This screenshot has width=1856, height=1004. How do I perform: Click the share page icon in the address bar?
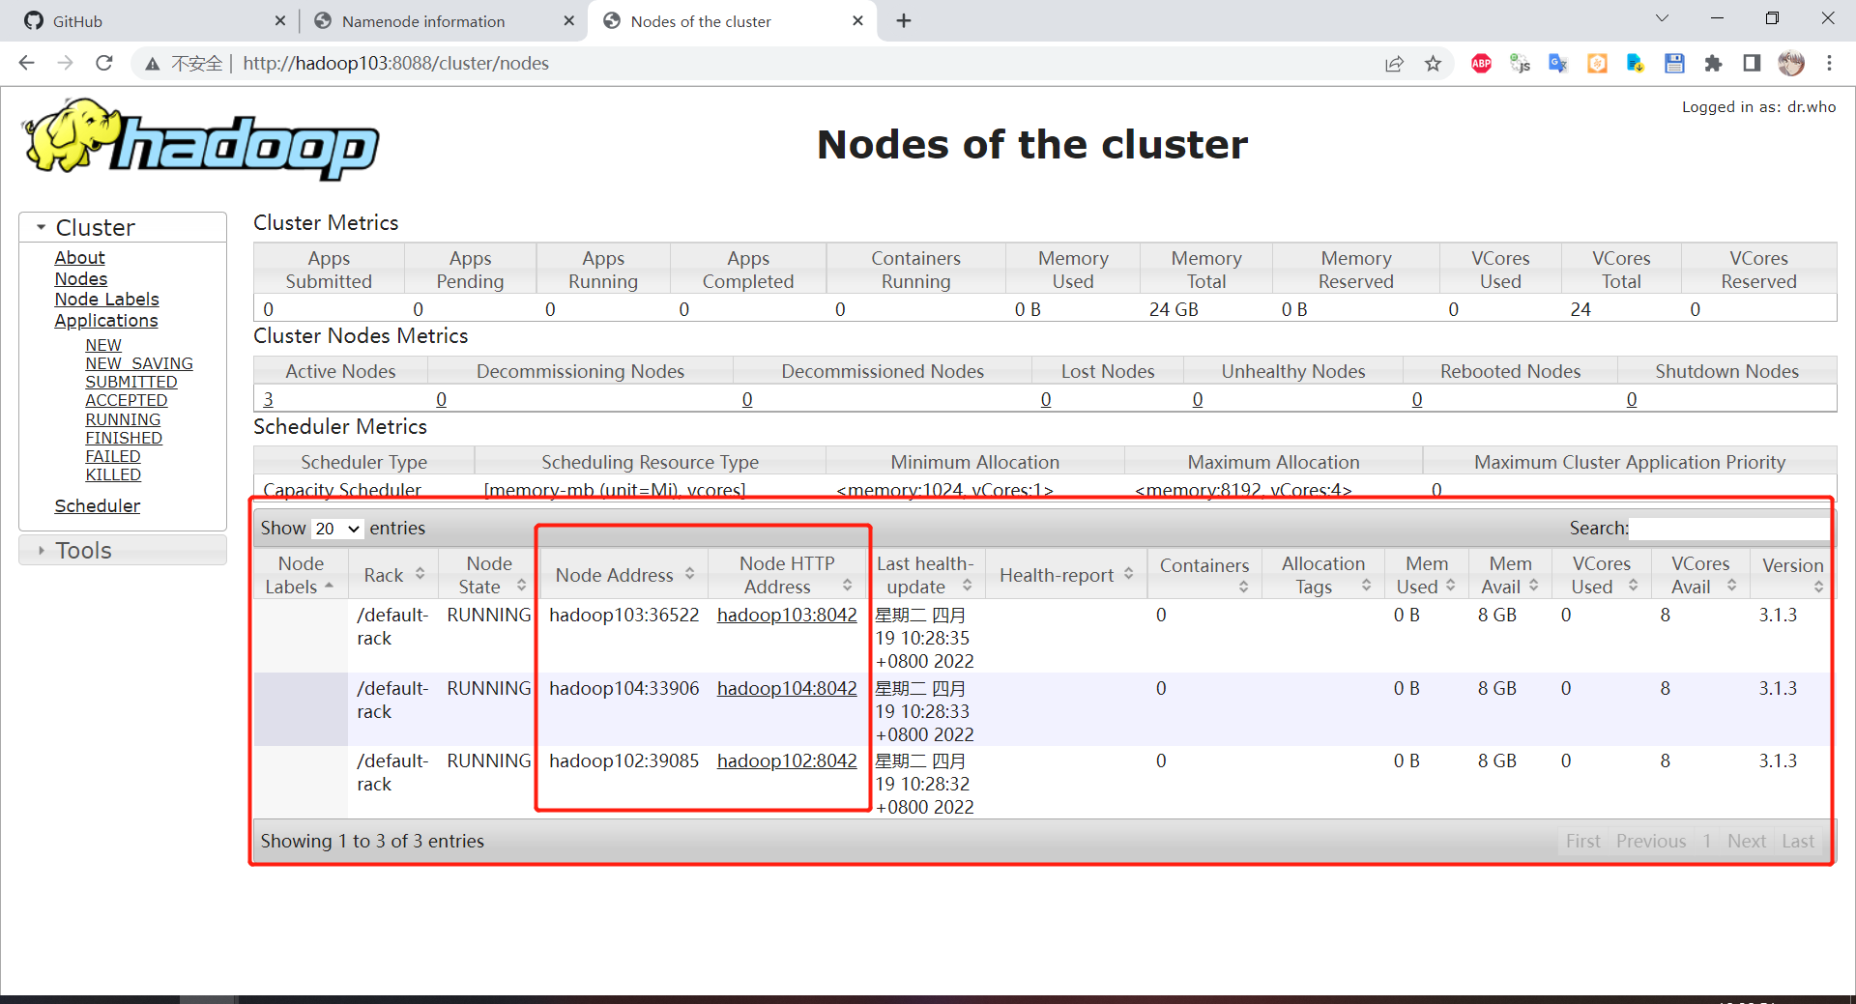pos(1394,64)
